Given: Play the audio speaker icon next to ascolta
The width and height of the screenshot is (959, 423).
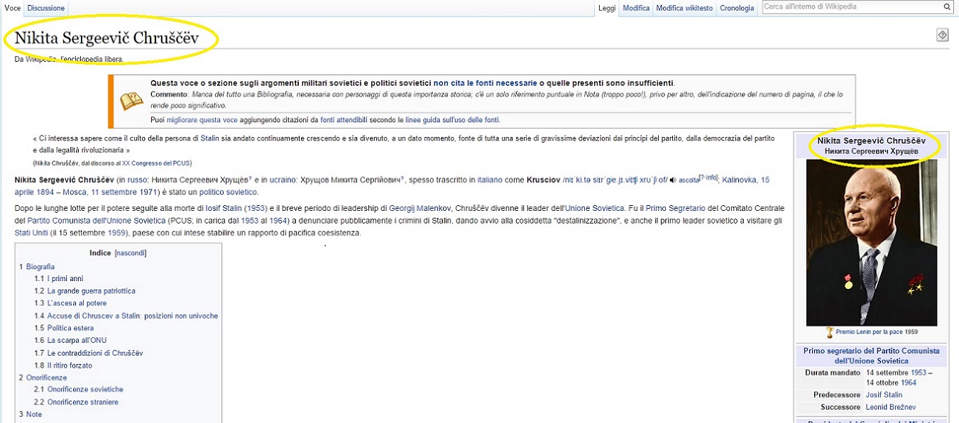Looking at the screenshot, I should point(673,180).
